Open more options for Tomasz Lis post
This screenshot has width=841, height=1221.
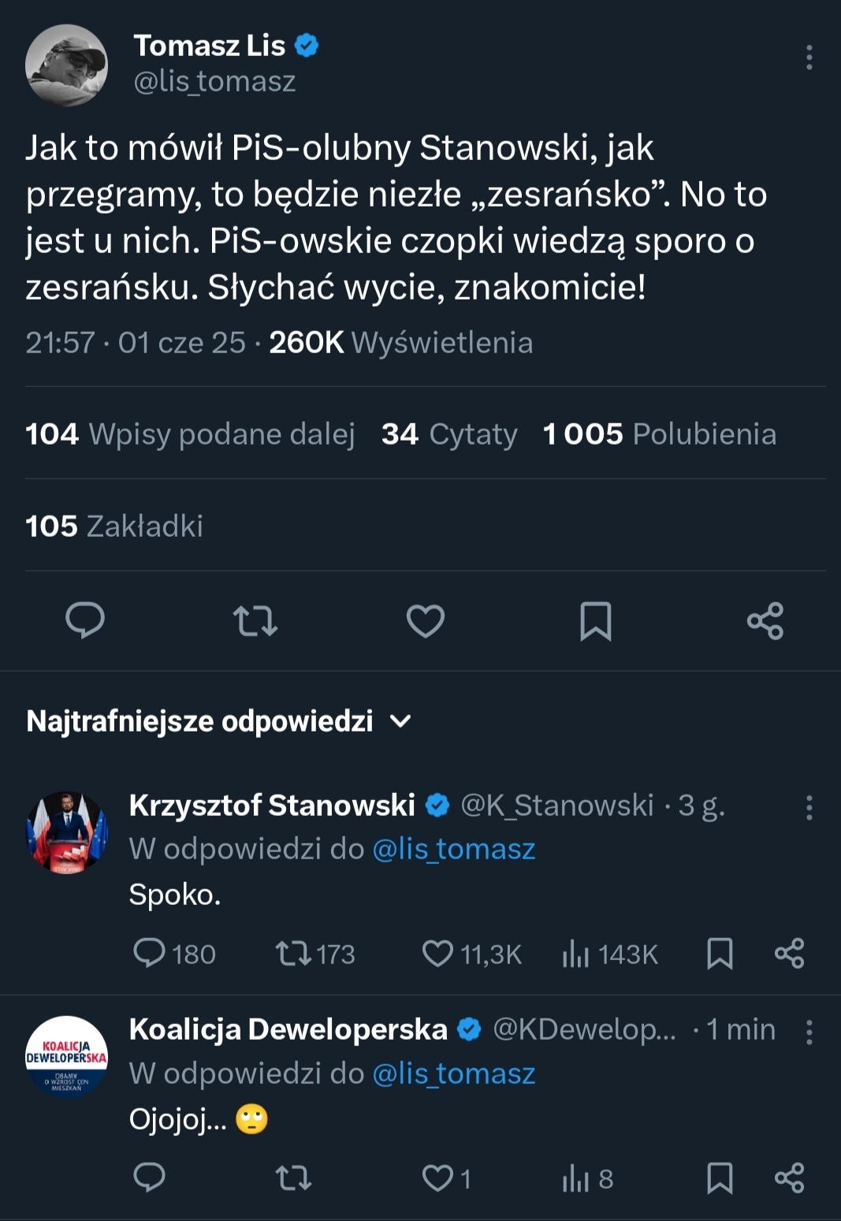tap(809, 58)
